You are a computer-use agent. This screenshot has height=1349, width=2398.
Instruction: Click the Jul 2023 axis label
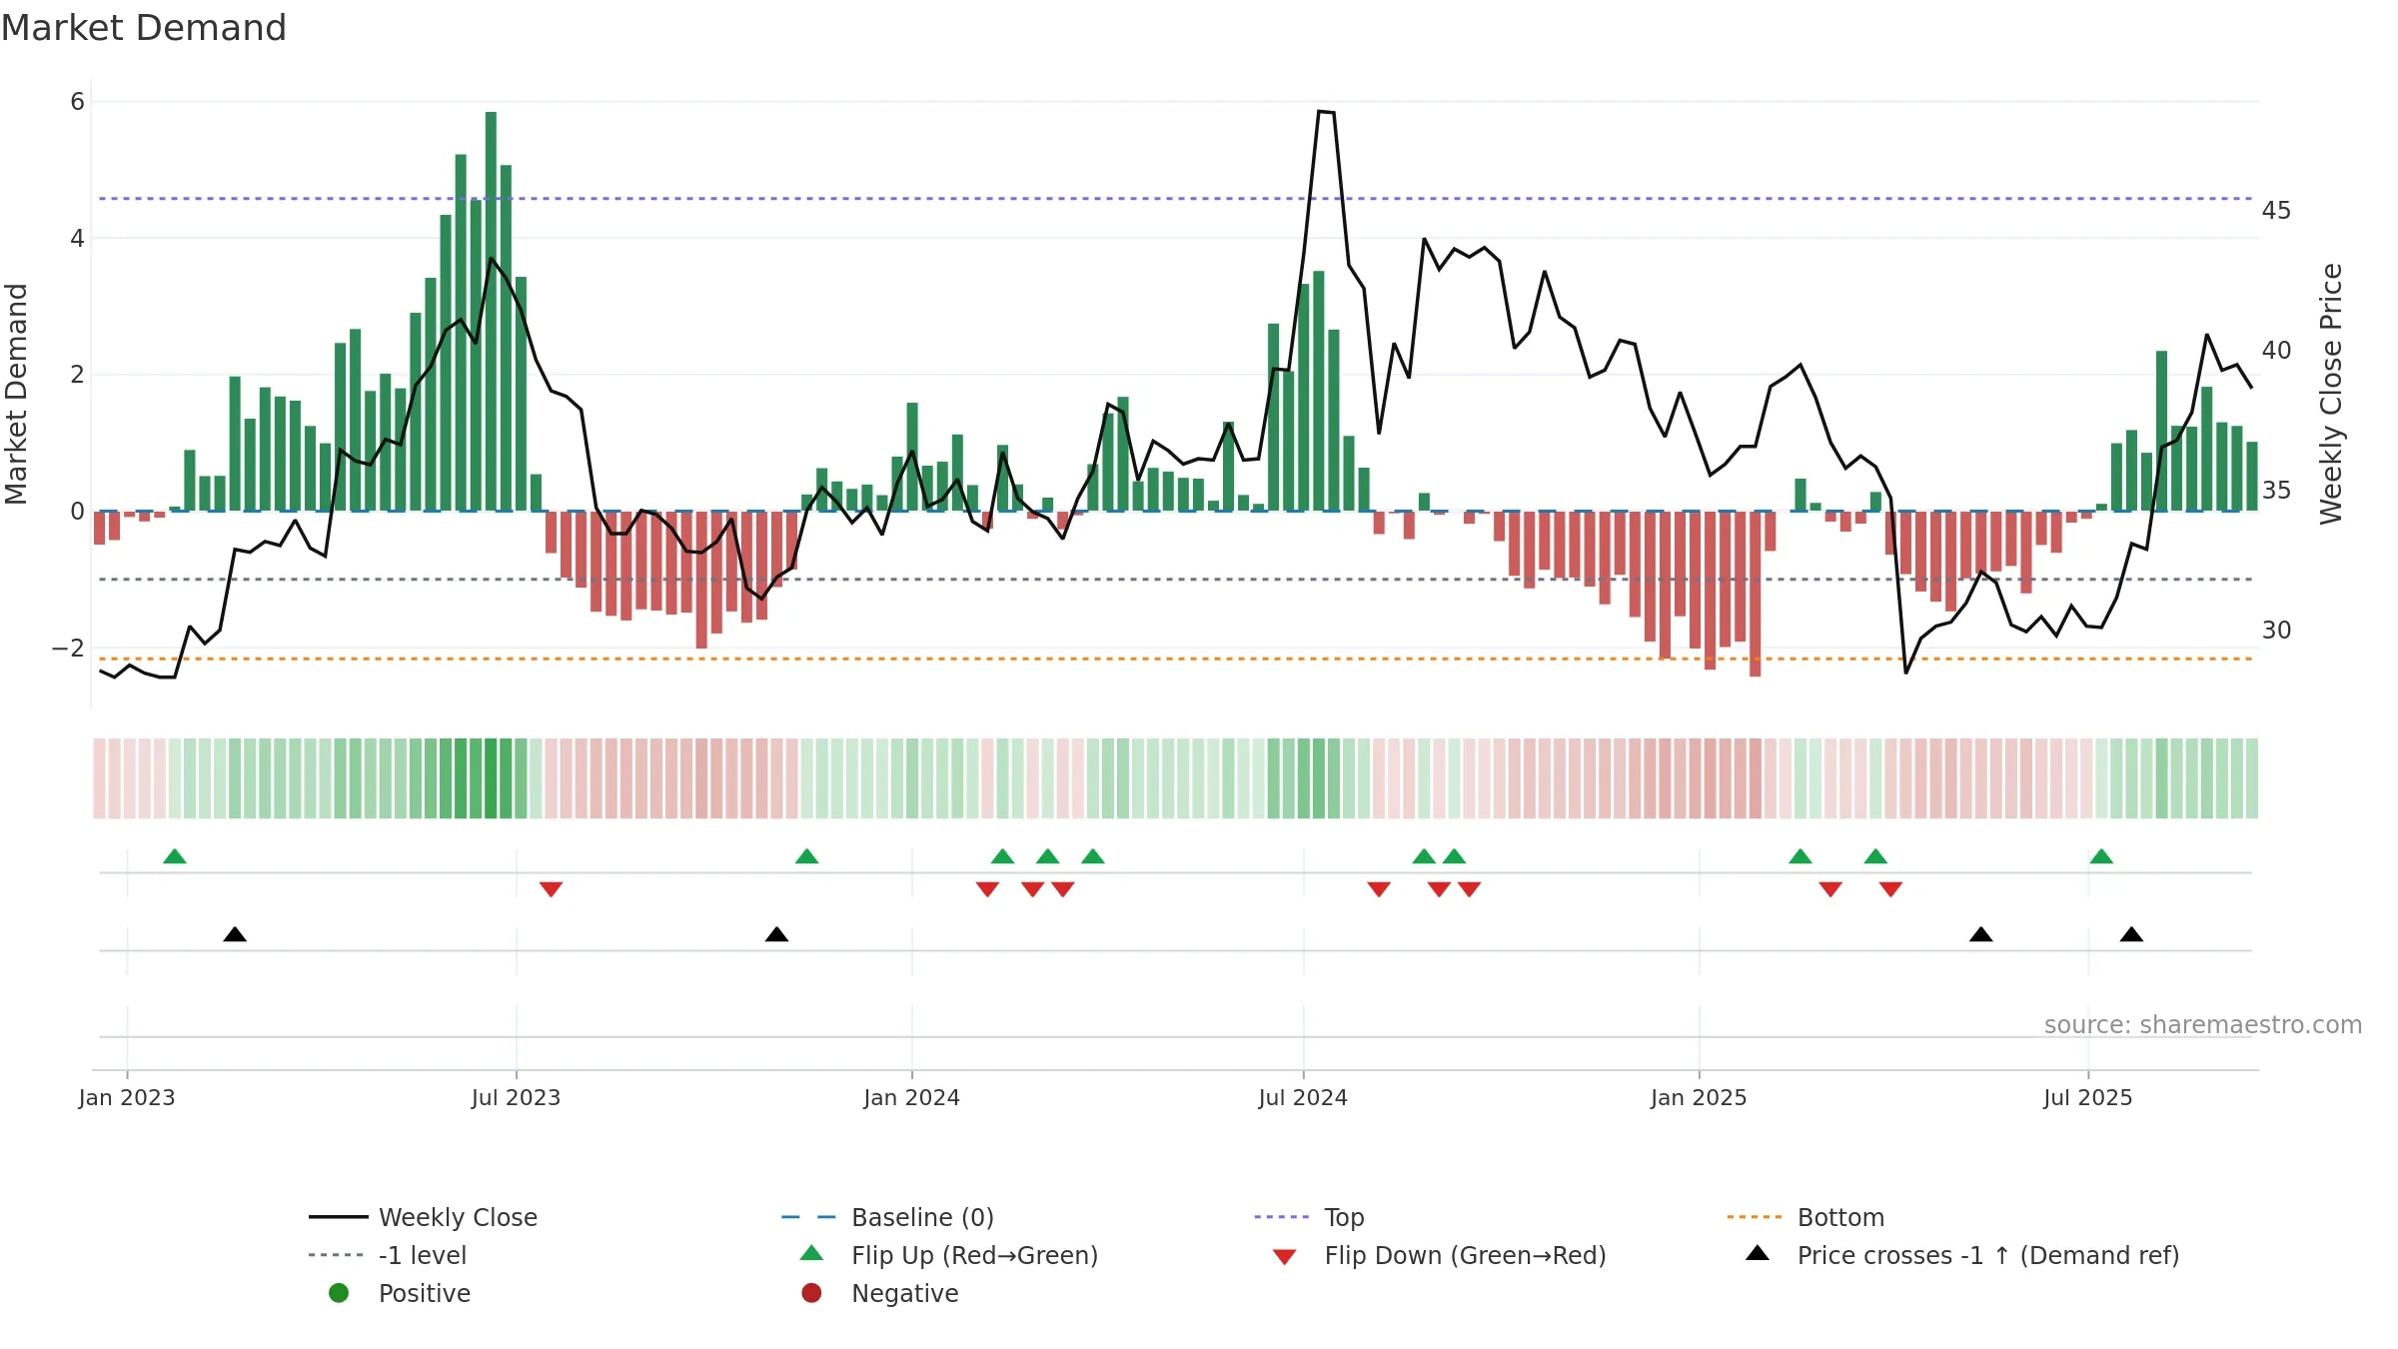[516, 1098]
